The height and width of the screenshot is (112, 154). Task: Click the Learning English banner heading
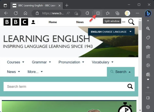[46, 39]
